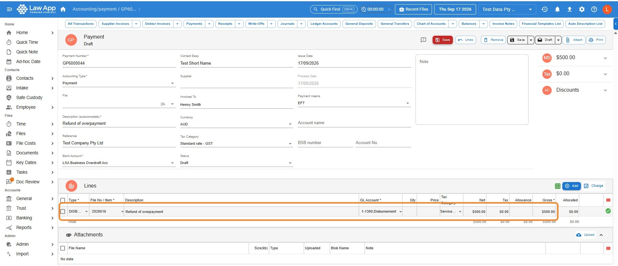
Task: Open the All Transactions tab
Action: (x=81, y=24)
